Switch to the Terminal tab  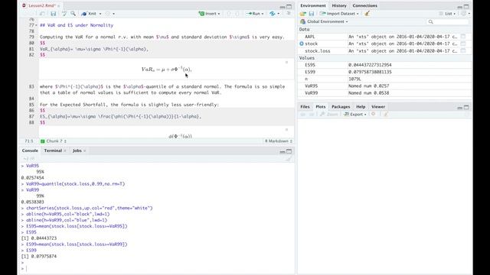(x=53, y=150)
